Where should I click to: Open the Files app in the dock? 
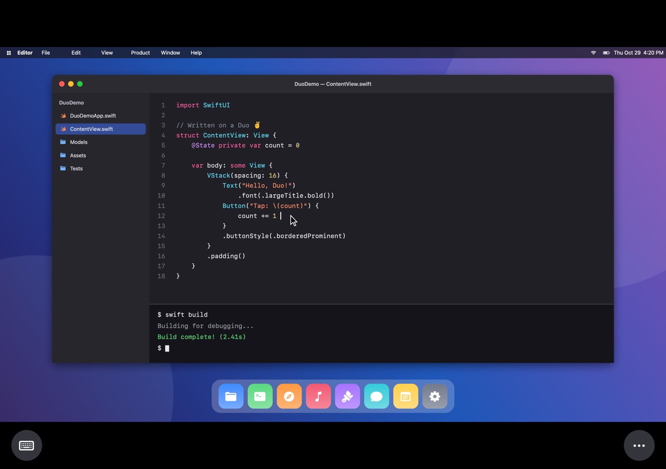click(231, 396)
